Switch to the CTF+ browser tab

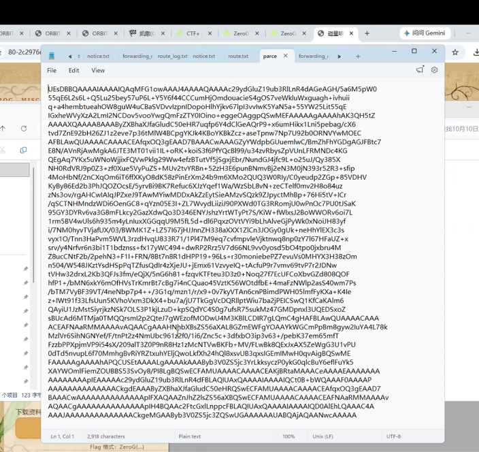pyautogui.click(x=193, y=33)
